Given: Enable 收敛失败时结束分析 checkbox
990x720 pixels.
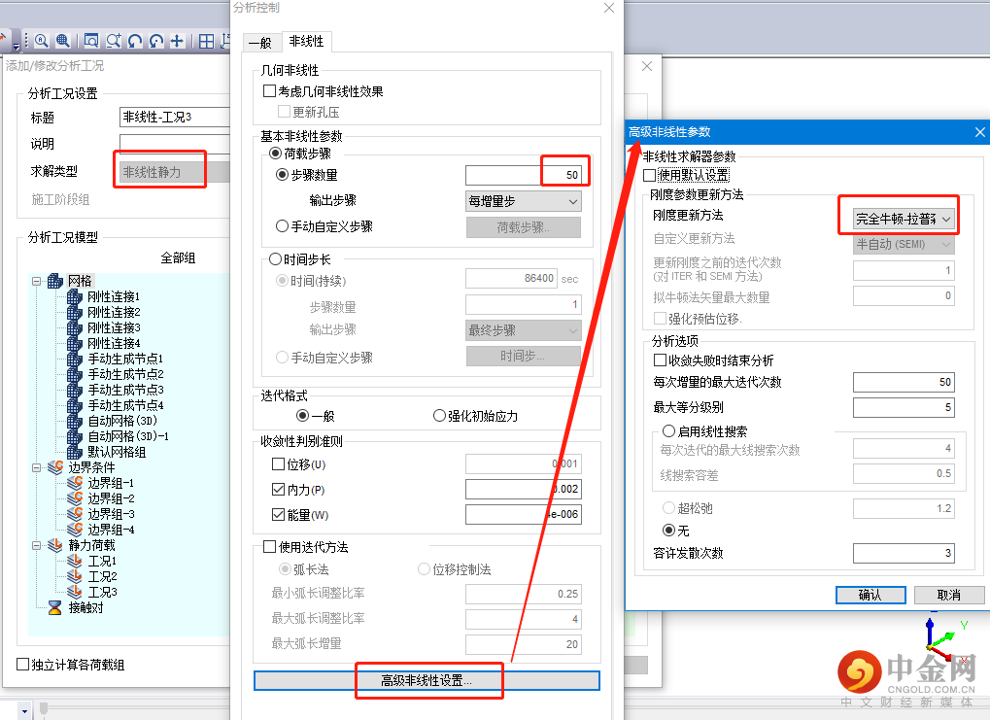Looking at the screenshot, I should click(x=660, y=360).
